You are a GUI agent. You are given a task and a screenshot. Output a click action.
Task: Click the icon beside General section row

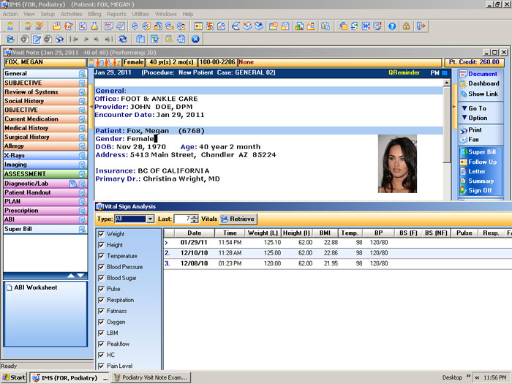(82, 74)
